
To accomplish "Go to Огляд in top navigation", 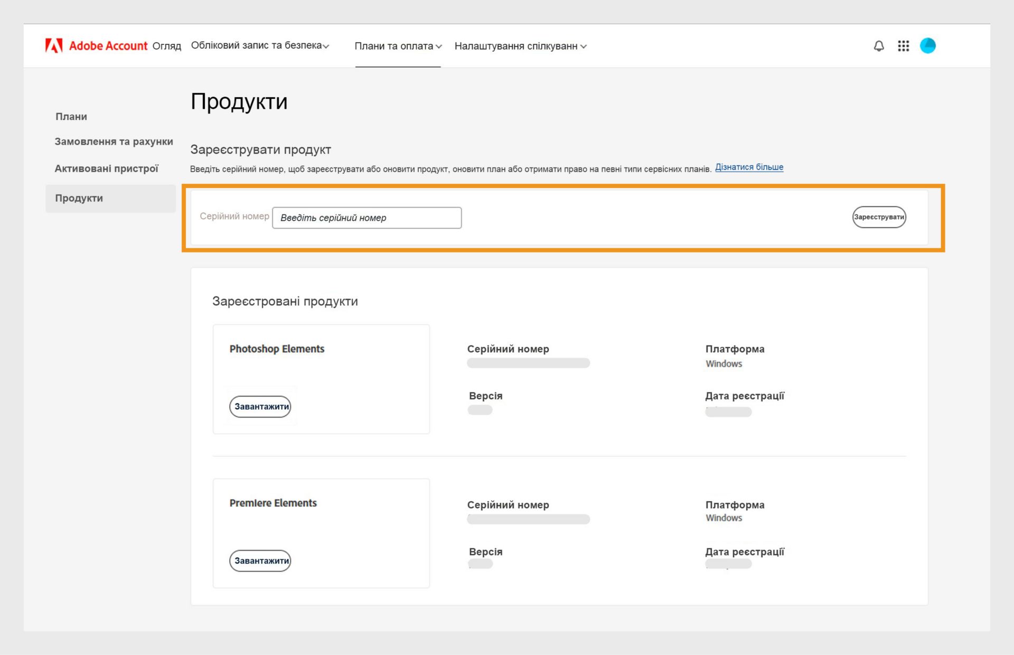I will [166, 46].
